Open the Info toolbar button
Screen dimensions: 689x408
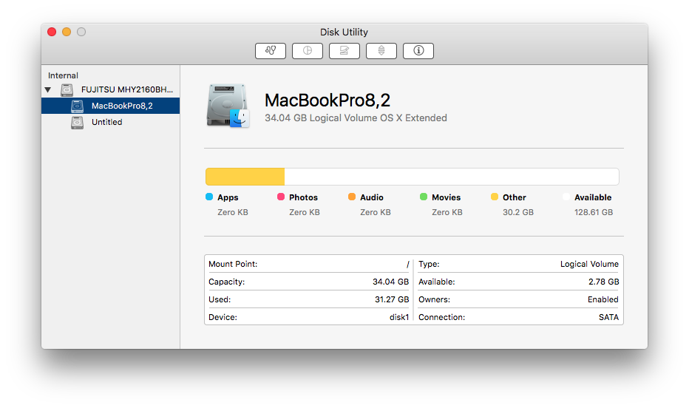click(418, 50)
